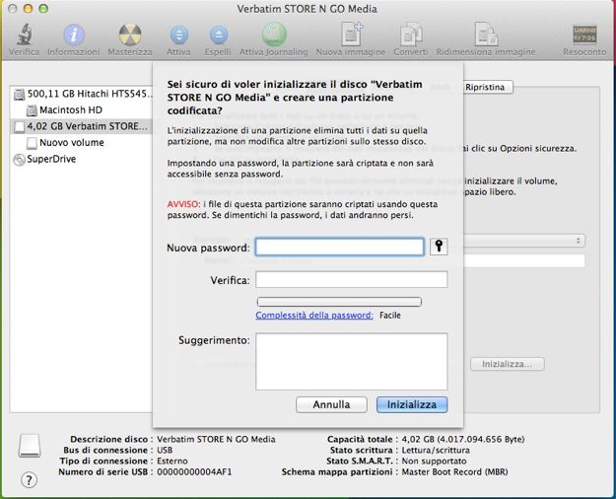Click the Attiva mount icon
Viewport: 616px width, 499px height.
[178, 35]
